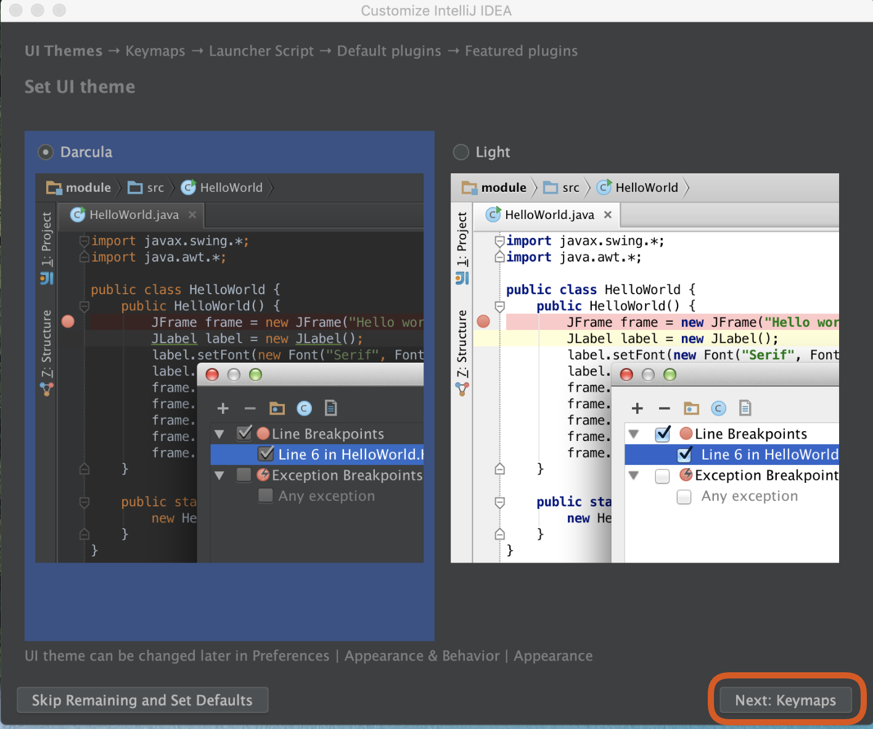Go to Featured plugins step in breadcrumb

coord(521,51)
